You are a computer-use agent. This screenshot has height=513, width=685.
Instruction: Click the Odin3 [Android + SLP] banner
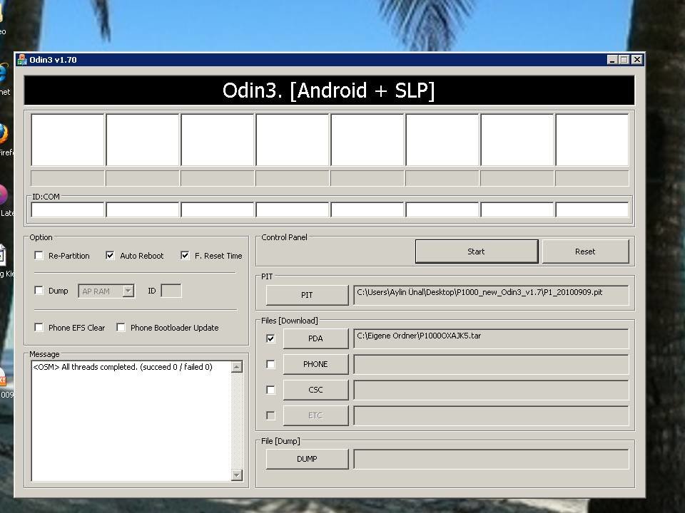329,90
